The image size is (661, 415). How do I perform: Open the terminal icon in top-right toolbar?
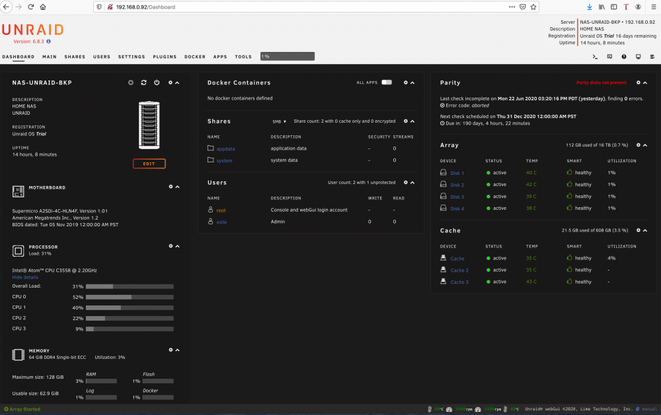click(x=595, y=56)
